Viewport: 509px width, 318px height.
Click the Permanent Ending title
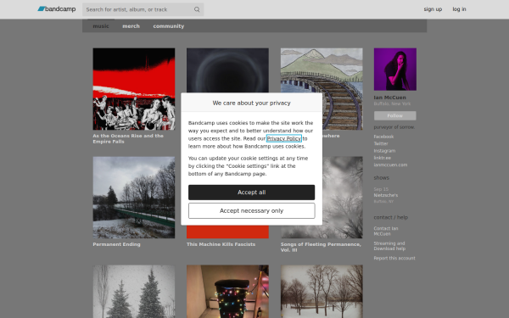[116, 244]
